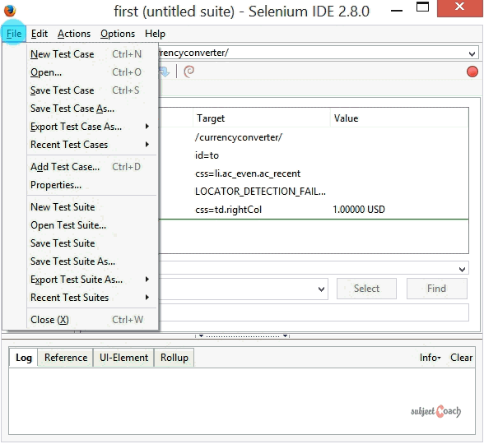484x444 pixels.
Task: Open the File menu
Action: tap(14, 33)
